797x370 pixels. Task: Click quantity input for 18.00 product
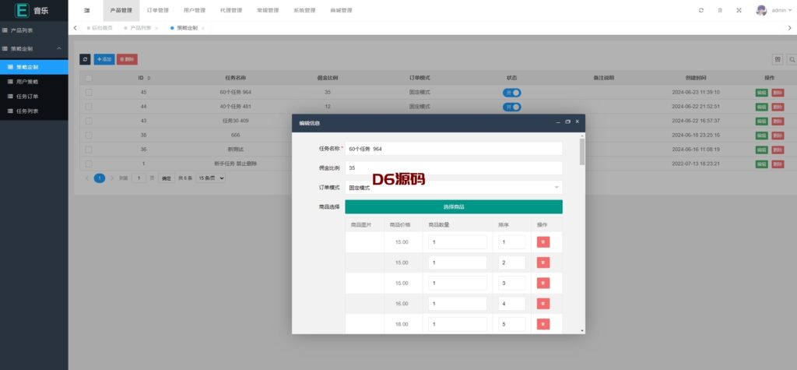point(458,324)
